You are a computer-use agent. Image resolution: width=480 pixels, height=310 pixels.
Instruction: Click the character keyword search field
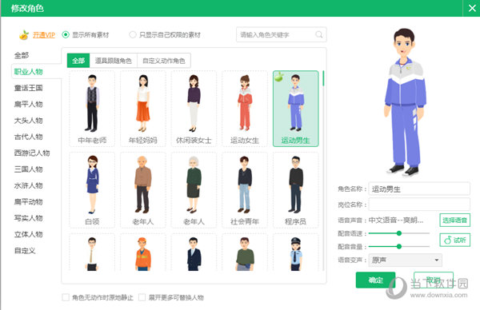[x=282, y=34]
